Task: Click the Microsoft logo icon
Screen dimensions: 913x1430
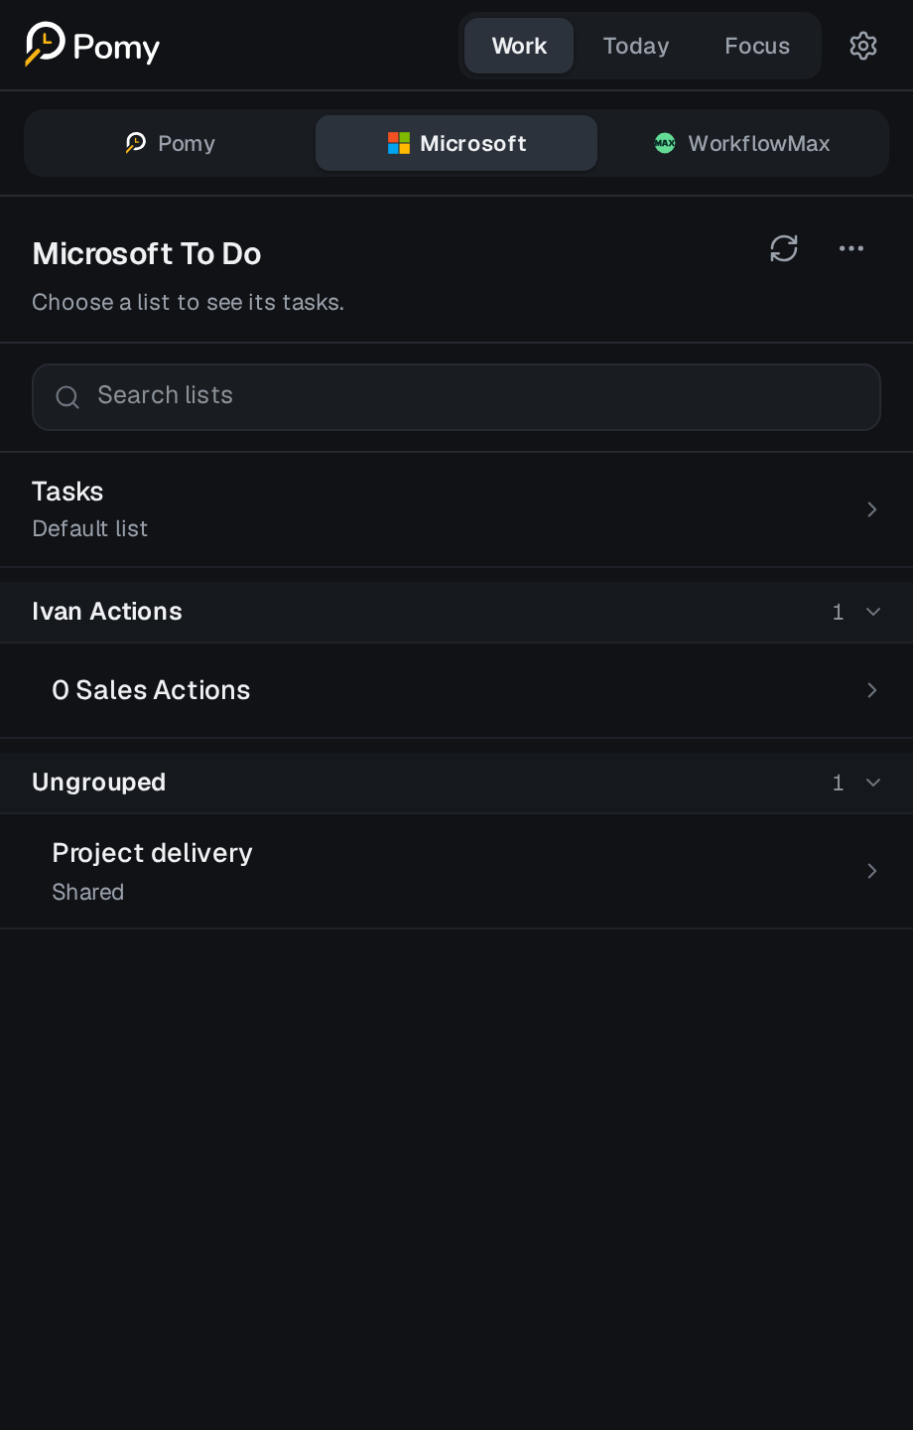Action: pyautogui.click(x=399, y=143)
